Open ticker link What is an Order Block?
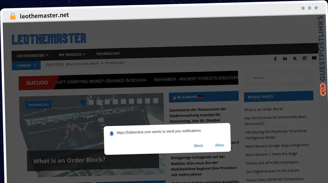Screen dimensions: 328x183 pyautogui.click(x=82, y=64)
